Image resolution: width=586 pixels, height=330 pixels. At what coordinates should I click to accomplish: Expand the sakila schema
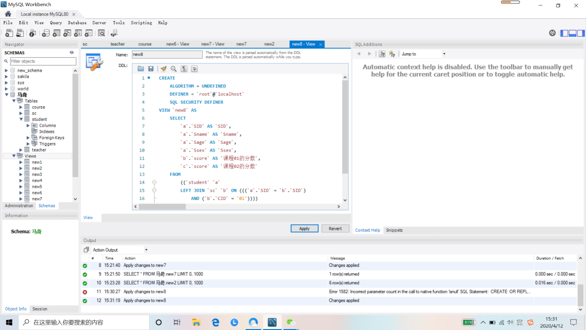tap(6, 77)
